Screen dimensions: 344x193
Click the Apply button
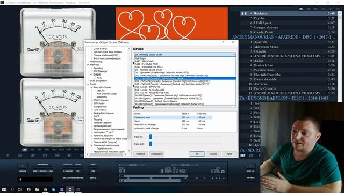[230, 154]
